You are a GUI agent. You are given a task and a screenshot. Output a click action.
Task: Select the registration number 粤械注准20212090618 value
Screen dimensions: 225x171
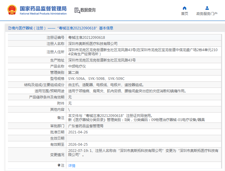pos(87,38)
